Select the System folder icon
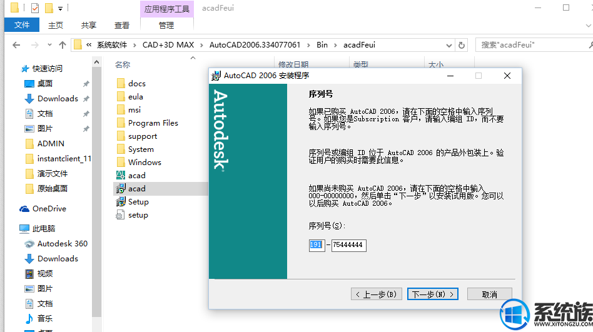 click(121, 149)
